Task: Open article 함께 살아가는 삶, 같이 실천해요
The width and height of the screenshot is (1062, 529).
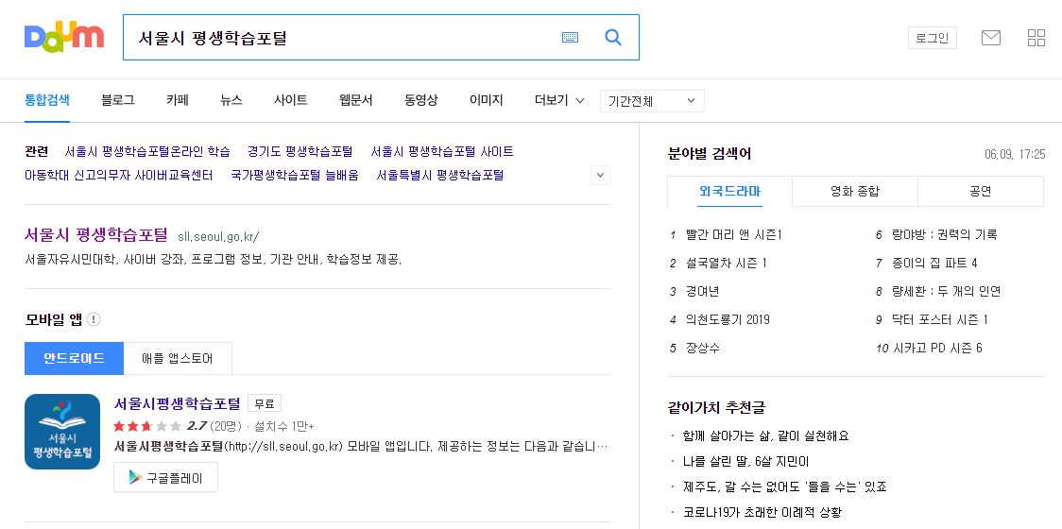Action: (766, 435)
